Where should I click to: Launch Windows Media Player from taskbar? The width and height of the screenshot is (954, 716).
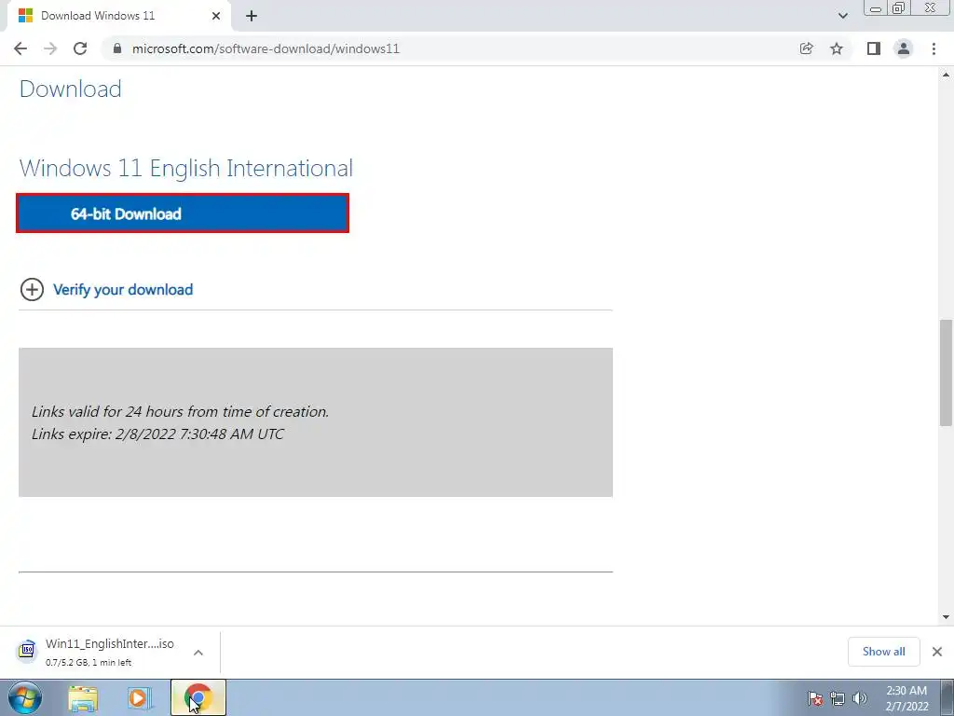(x=140, y=698)
